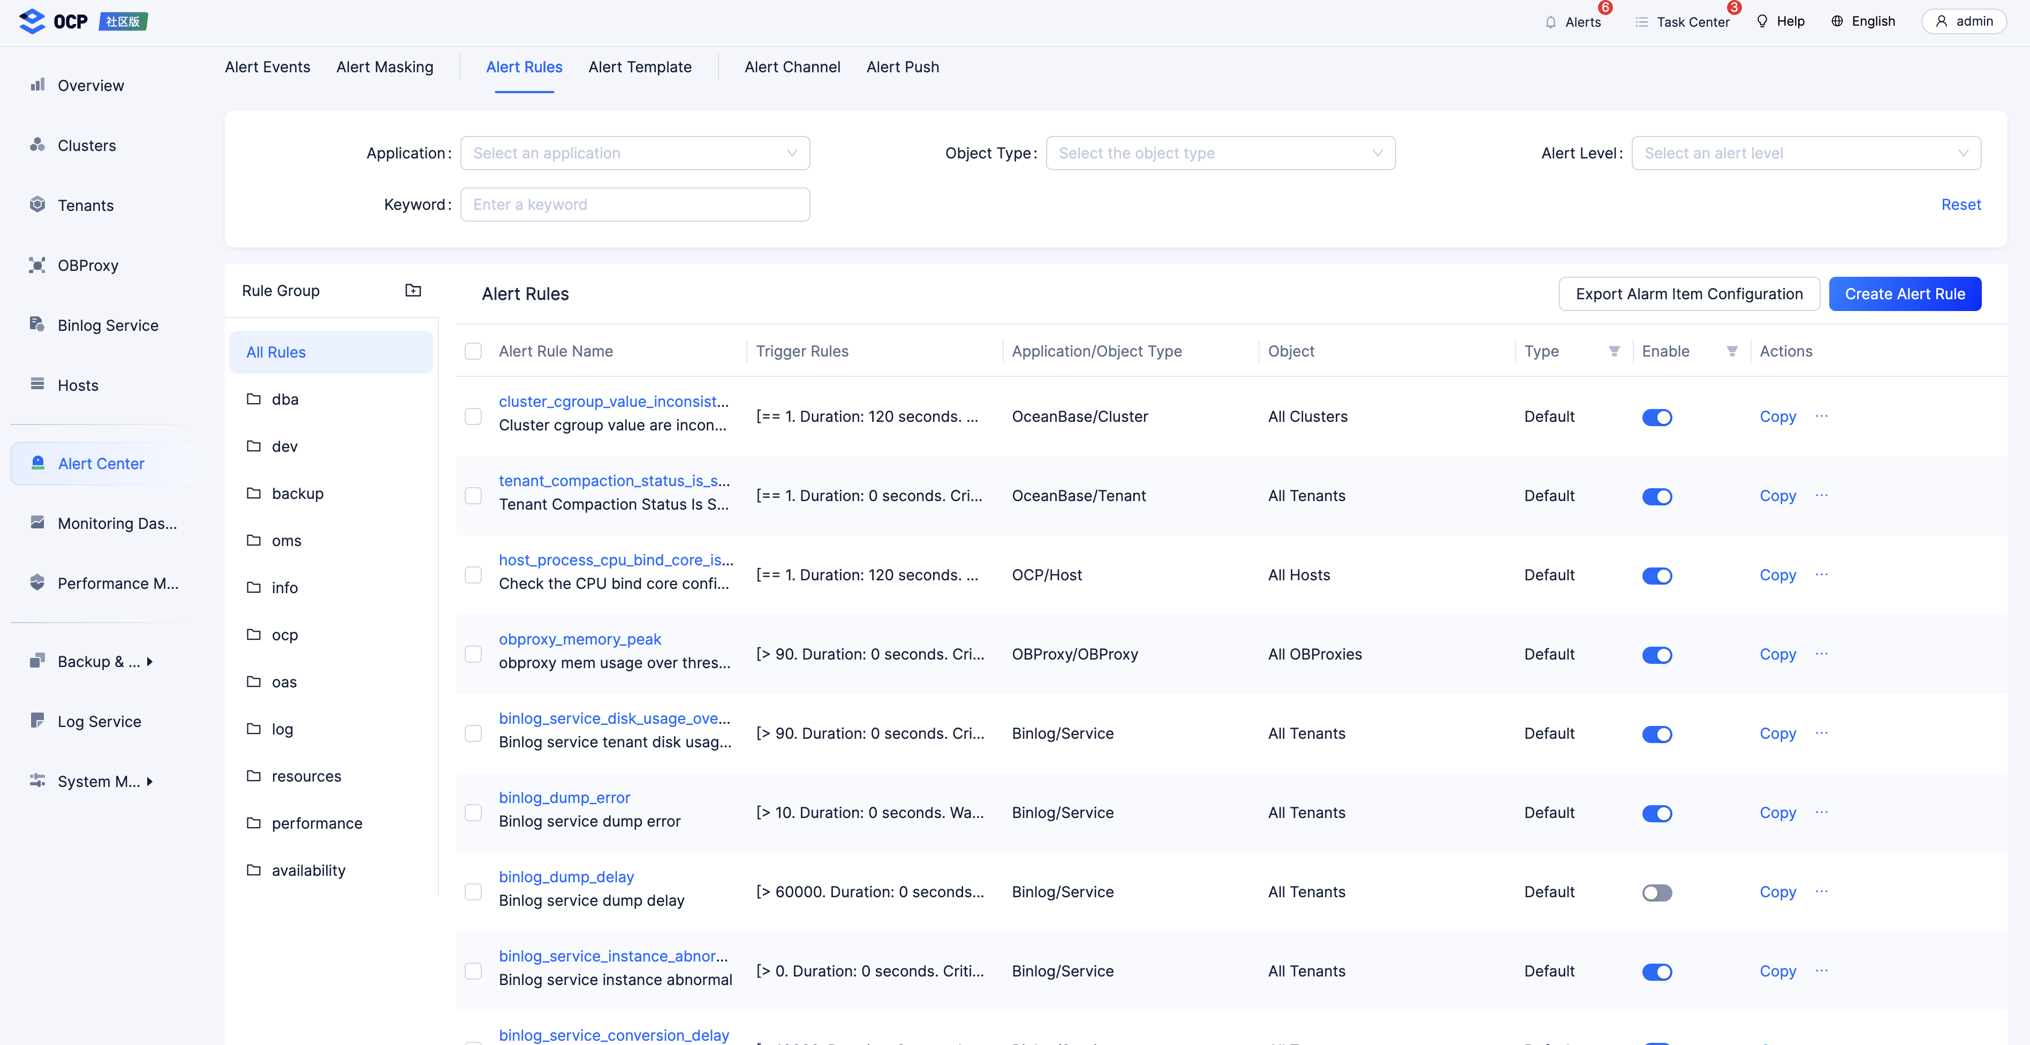Copy the tenant_compaction_status rule
Viewport: 2030px width, 1045px height.
(1777, 496)
